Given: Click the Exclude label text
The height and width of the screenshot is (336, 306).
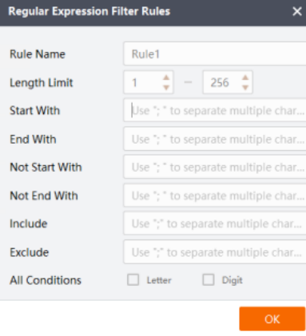Looking at the screenshot, I should [30, 252].
